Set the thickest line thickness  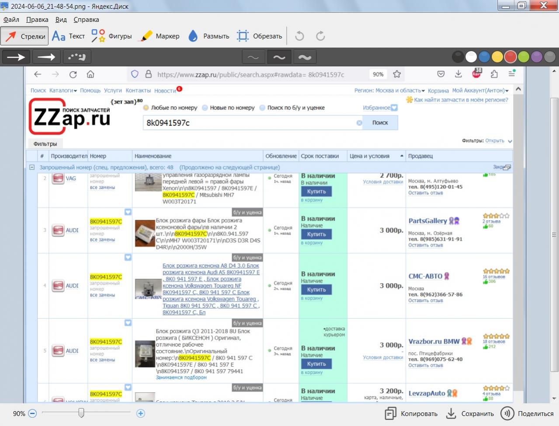coord(305,57)
